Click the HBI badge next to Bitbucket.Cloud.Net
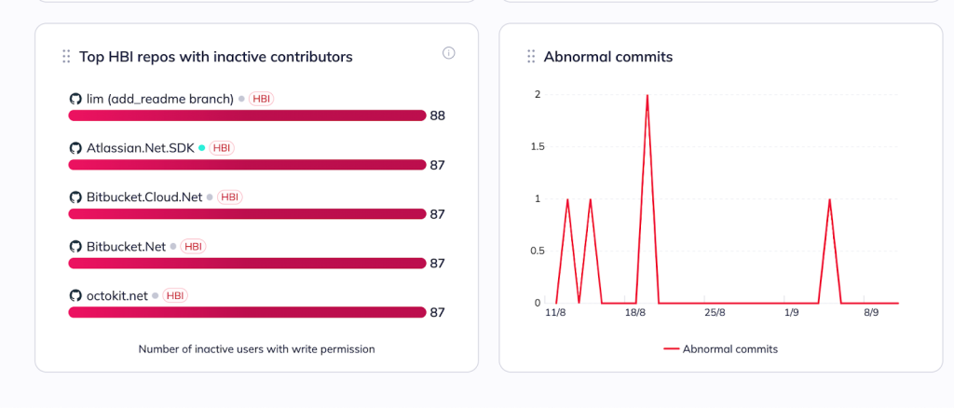Image resolution: width=954 pixels, height=408 pixels. [x=230, y=197]
